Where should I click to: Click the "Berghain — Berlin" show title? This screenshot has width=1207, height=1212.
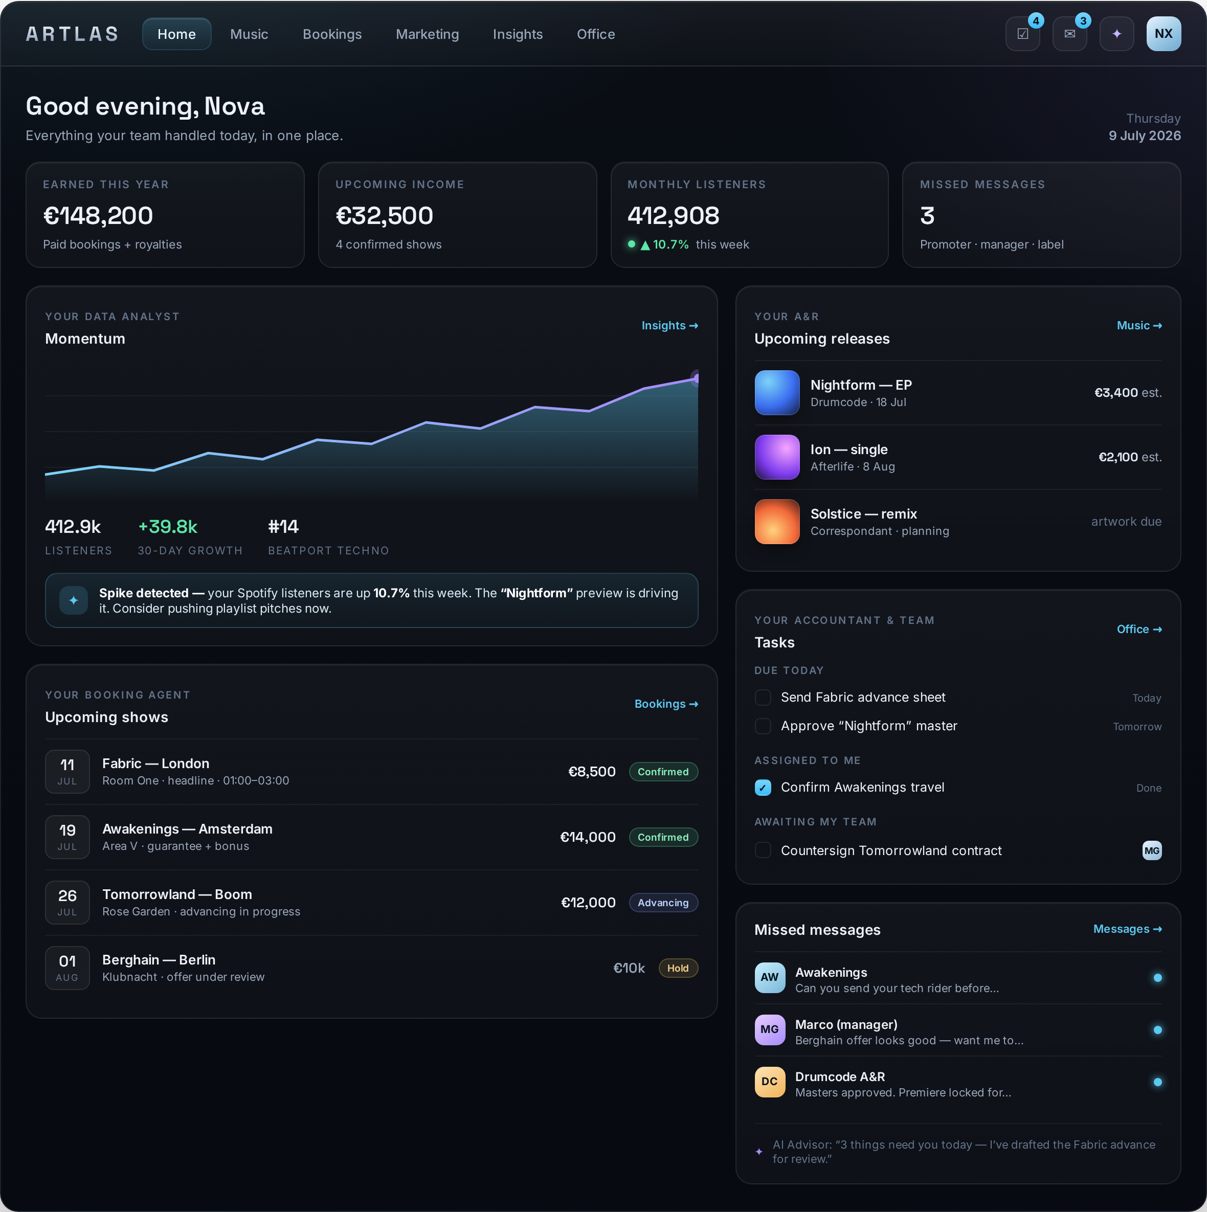click(159, 960)
